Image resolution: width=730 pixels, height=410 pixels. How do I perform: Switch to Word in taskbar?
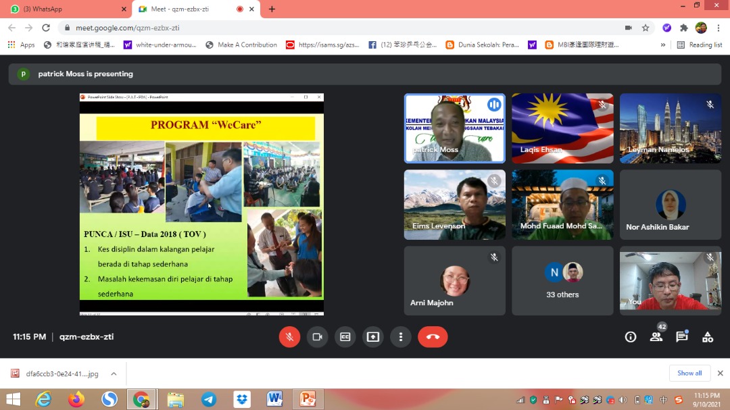tap(274, 399)
